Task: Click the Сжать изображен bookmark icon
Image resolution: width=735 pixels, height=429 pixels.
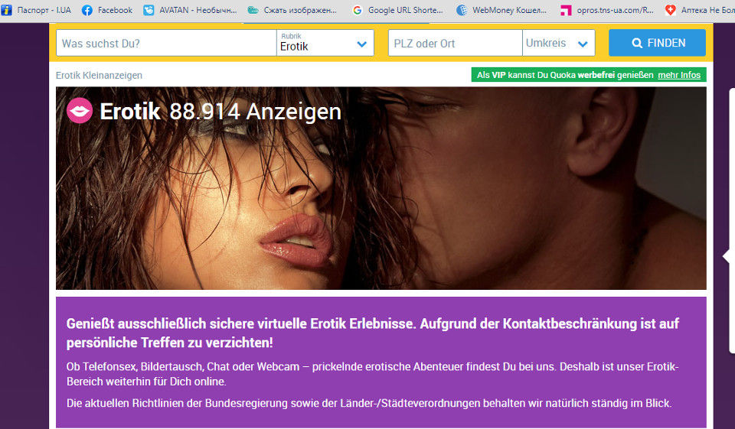Action: click(x=253, y=10)
